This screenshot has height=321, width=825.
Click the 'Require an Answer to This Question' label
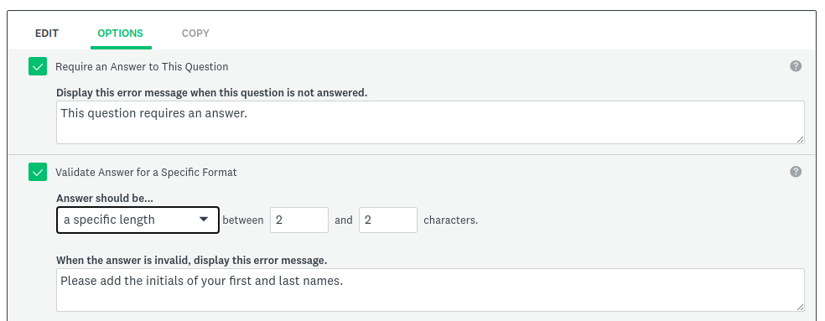click(142, 67)
